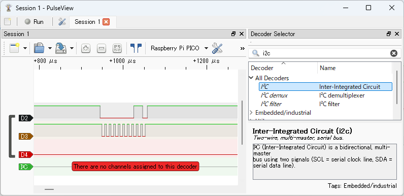404x196 pixels.
Task: Minimize the PulseView window
Action: [x=345, y=8]
